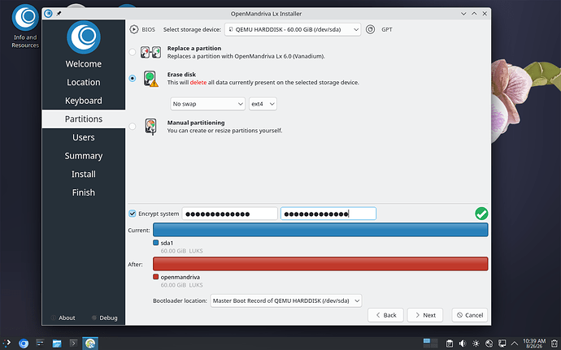The height and width of the screenshot is (350, 561).
Task: Go to the Welcome step
Action: point(84,64)
